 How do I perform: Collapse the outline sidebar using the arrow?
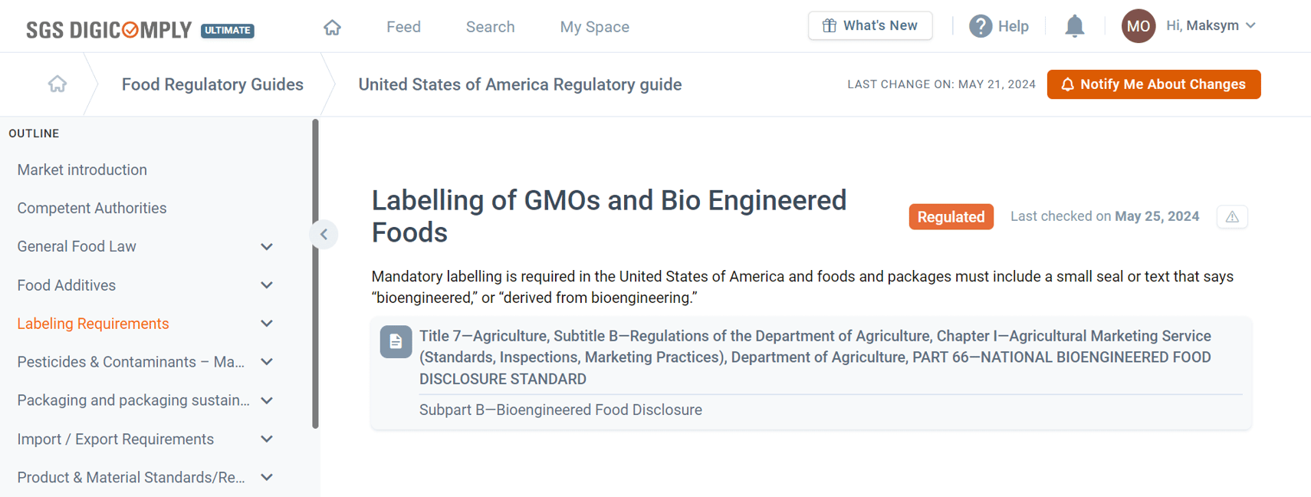pos(324,234)
